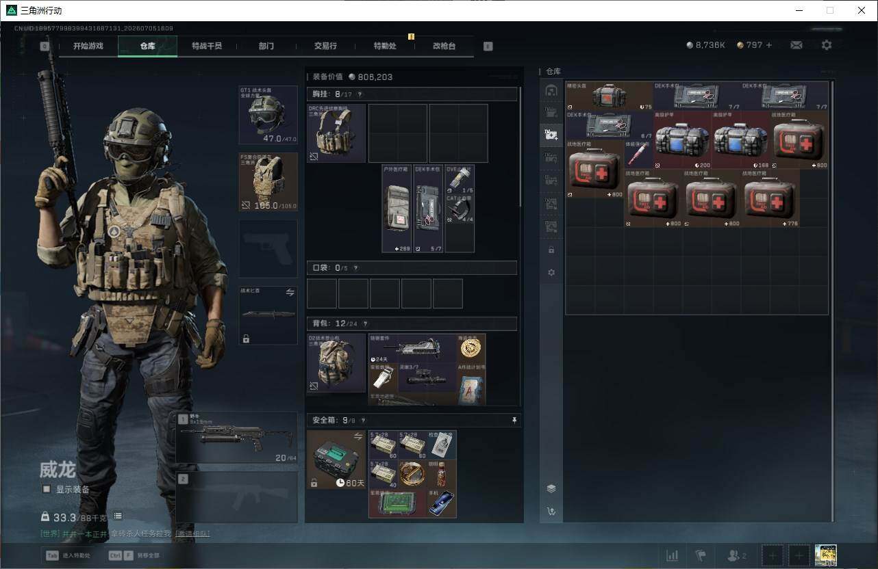Go to the 部门 tab
878x569 pixels.
coord(266,46)
